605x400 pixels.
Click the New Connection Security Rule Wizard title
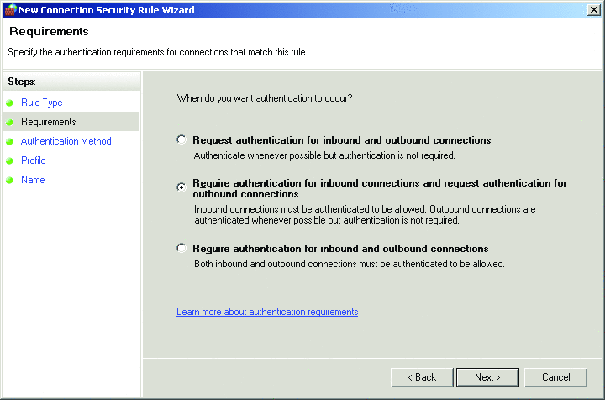coord(108,10)
